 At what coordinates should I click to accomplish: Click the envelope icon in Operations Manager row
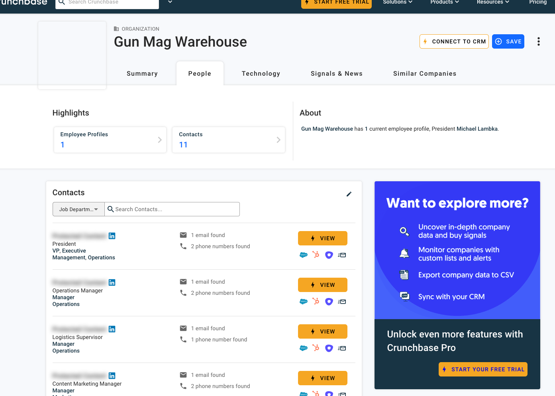tap(183, 282)
